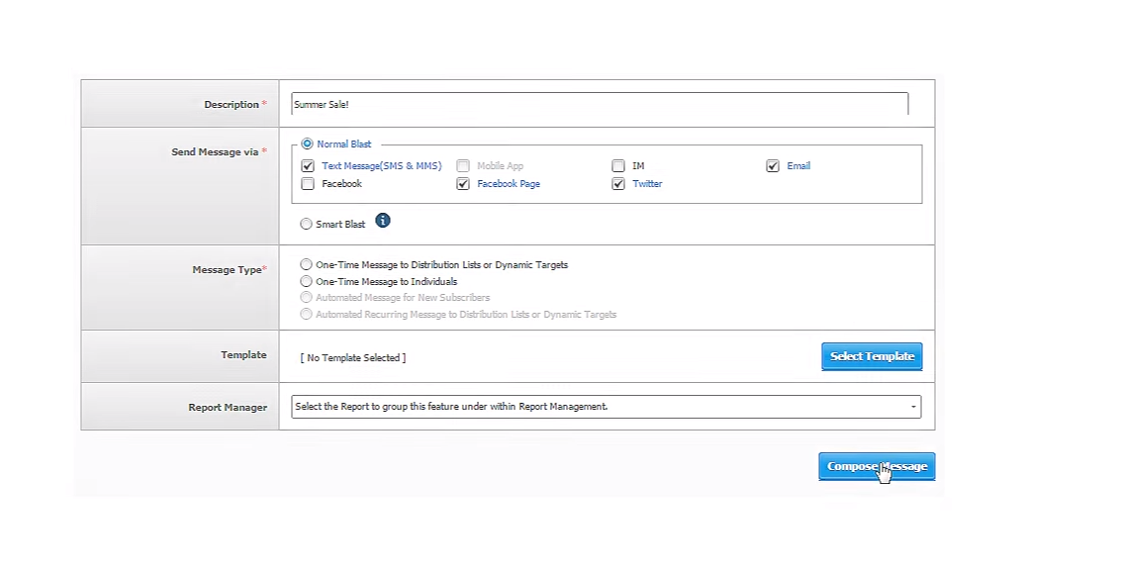1122x576 pixels.
Task: Select the Normal Blast radio button
Action: (307, 144)
